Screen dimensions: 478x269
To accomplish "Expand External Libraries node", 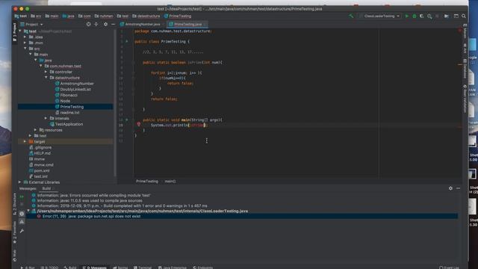I will click(20, 182).
